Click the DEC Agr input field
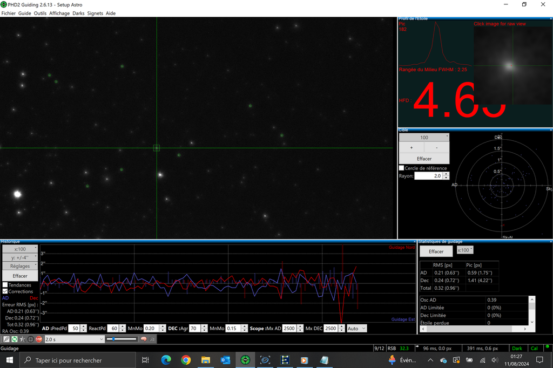This screenshot has width=553, height=368. point(195,328)
